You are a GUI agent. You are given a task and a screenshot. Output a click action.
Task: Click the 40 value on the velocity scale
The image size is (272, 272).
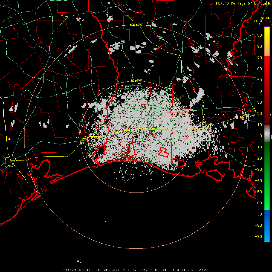coord(260,91)
